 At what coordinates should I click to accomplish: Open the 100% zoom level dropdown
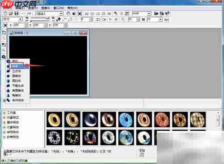coord(149,13)
